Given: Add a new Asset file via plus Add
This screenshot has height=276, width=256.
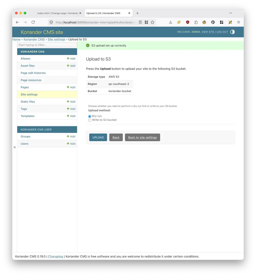Looking at the screenshot, I should point(71,66).
